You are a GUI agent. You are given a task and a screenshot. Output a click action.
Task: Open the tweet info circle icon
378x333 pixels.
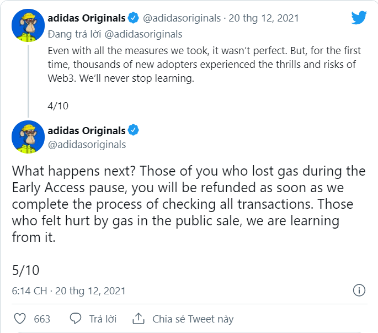tap(359, 290)
